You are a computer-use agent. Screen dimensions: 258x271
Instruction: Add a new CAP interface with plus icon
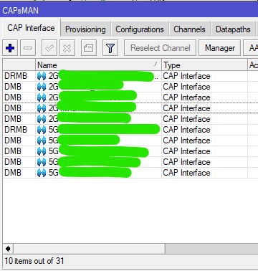point(10,48)
